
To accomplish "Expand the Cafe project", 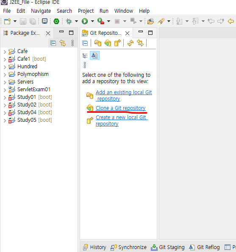I will point(5,52).
